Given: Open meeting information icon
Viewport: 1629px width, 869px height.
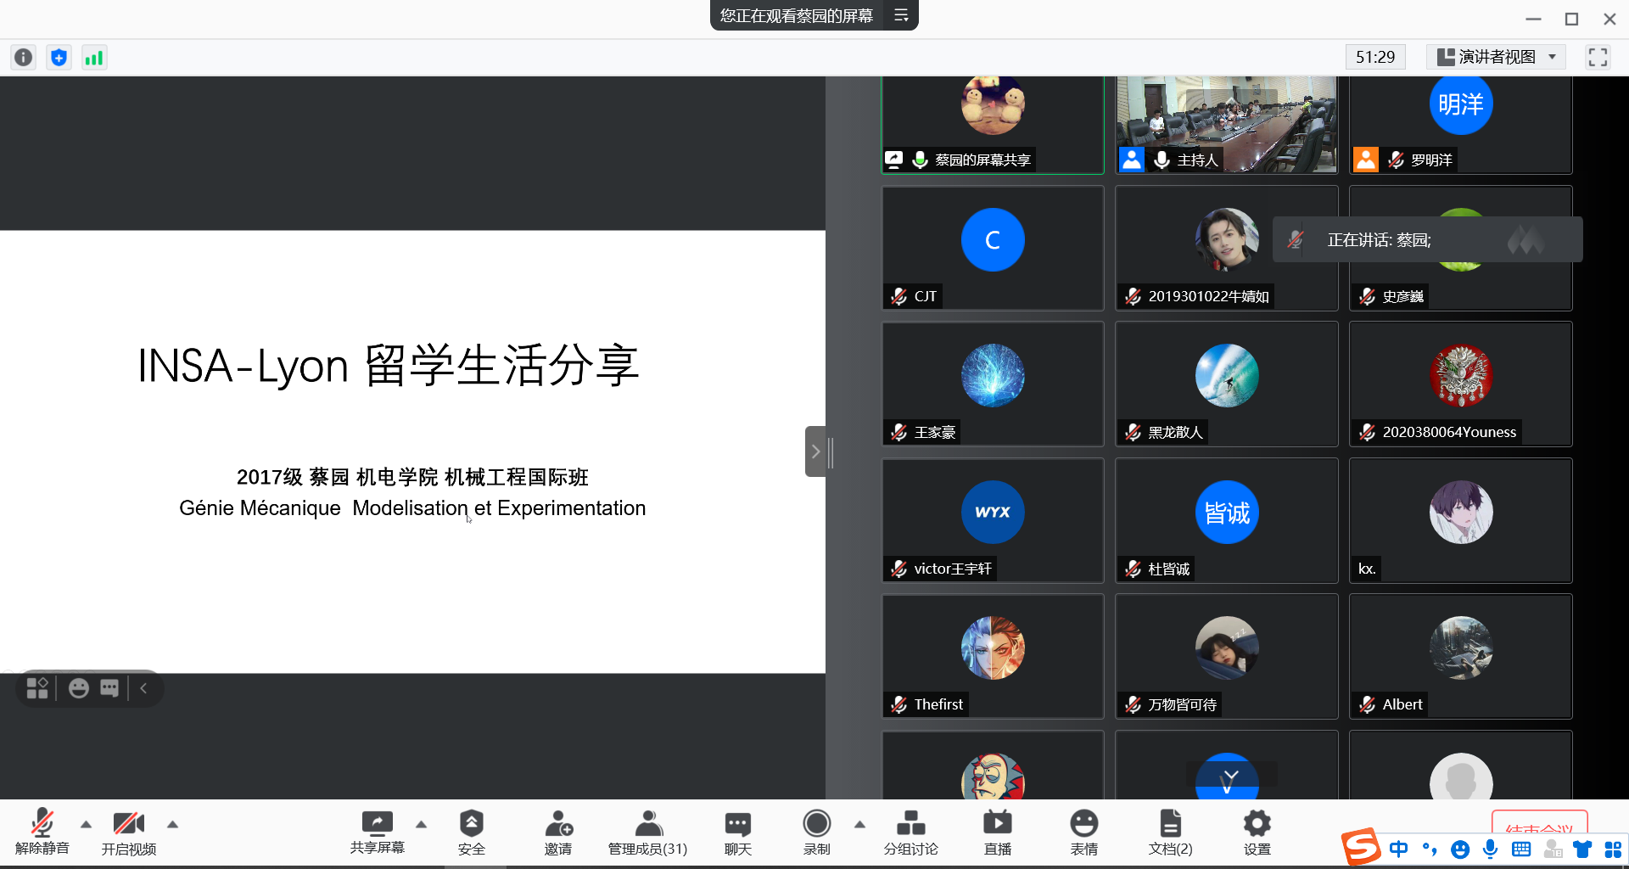Looking at the screenshot, I should tap(24, 58).
